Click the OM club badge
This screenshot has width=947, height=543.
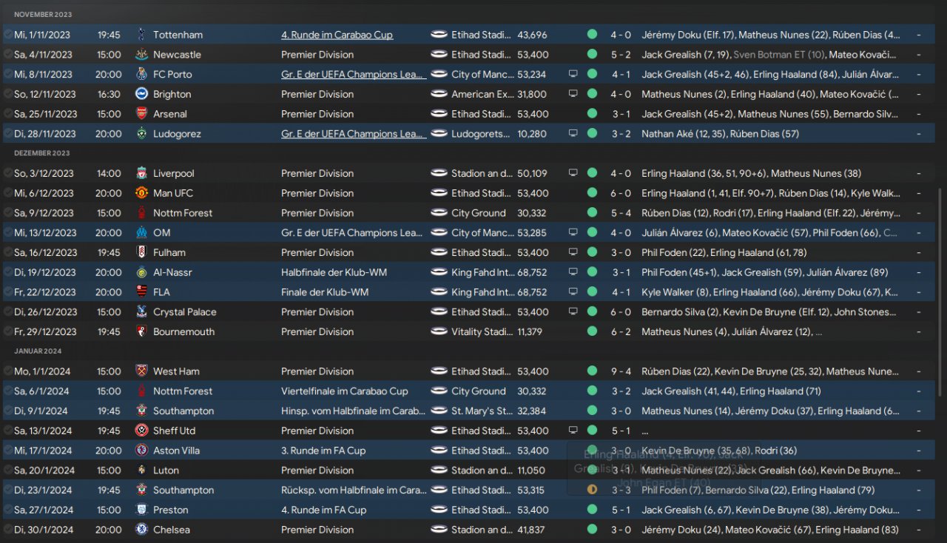(x=141, y=233)
